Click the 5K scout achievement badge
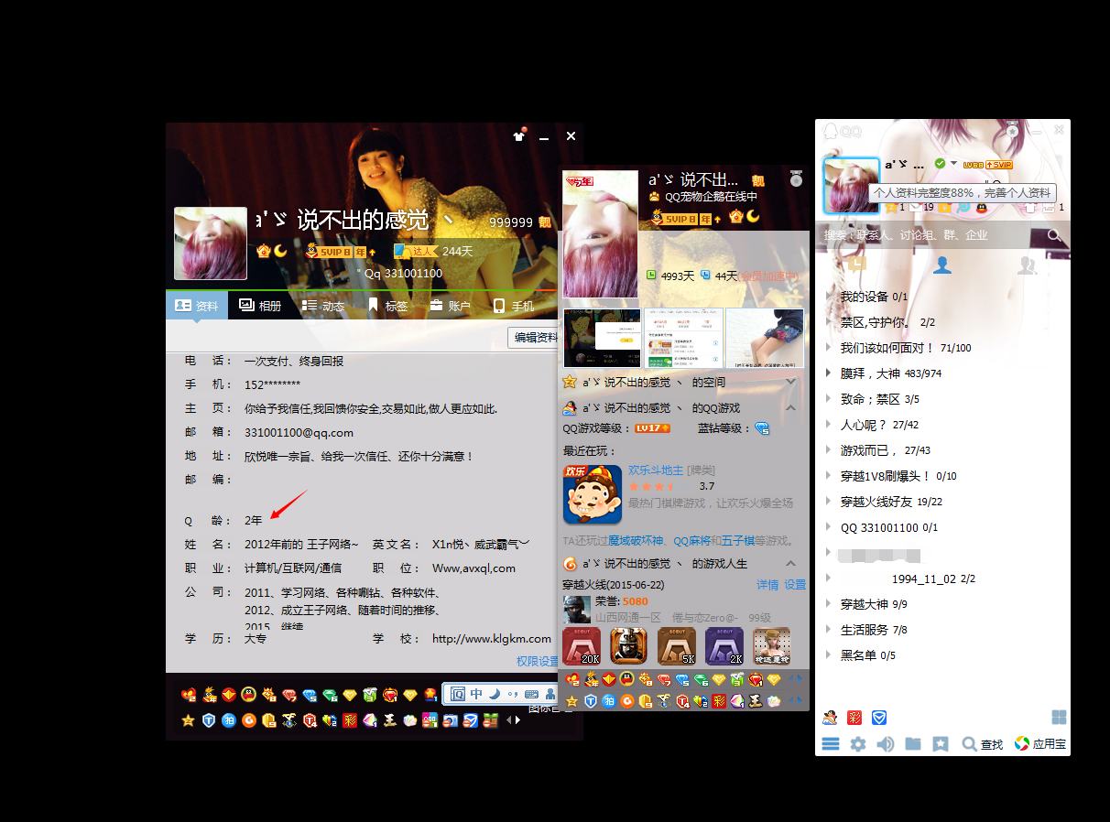The height and width of the screenshot is (822, 1110). coord(677,646)
